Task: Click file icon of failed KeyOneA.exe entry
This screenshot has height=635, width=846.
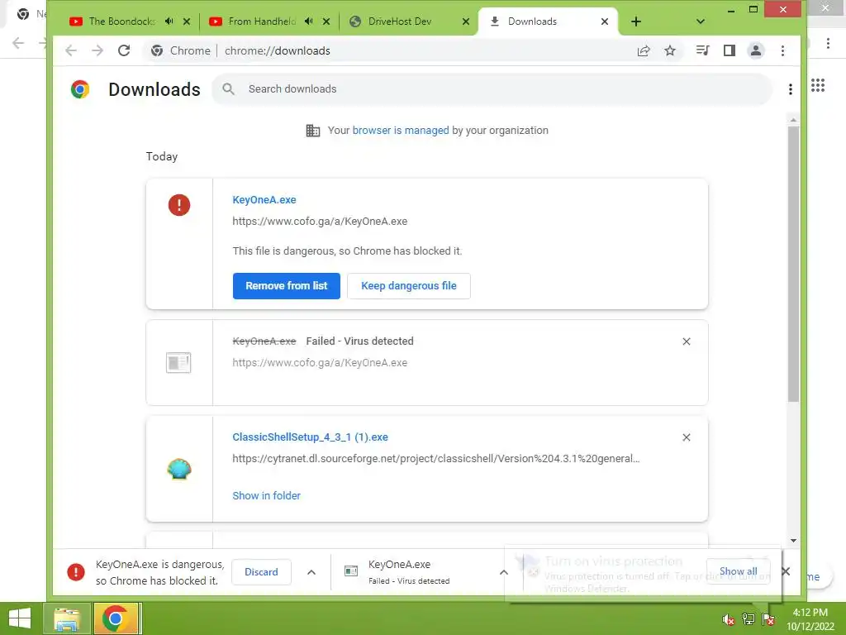Action: point(178,362)
